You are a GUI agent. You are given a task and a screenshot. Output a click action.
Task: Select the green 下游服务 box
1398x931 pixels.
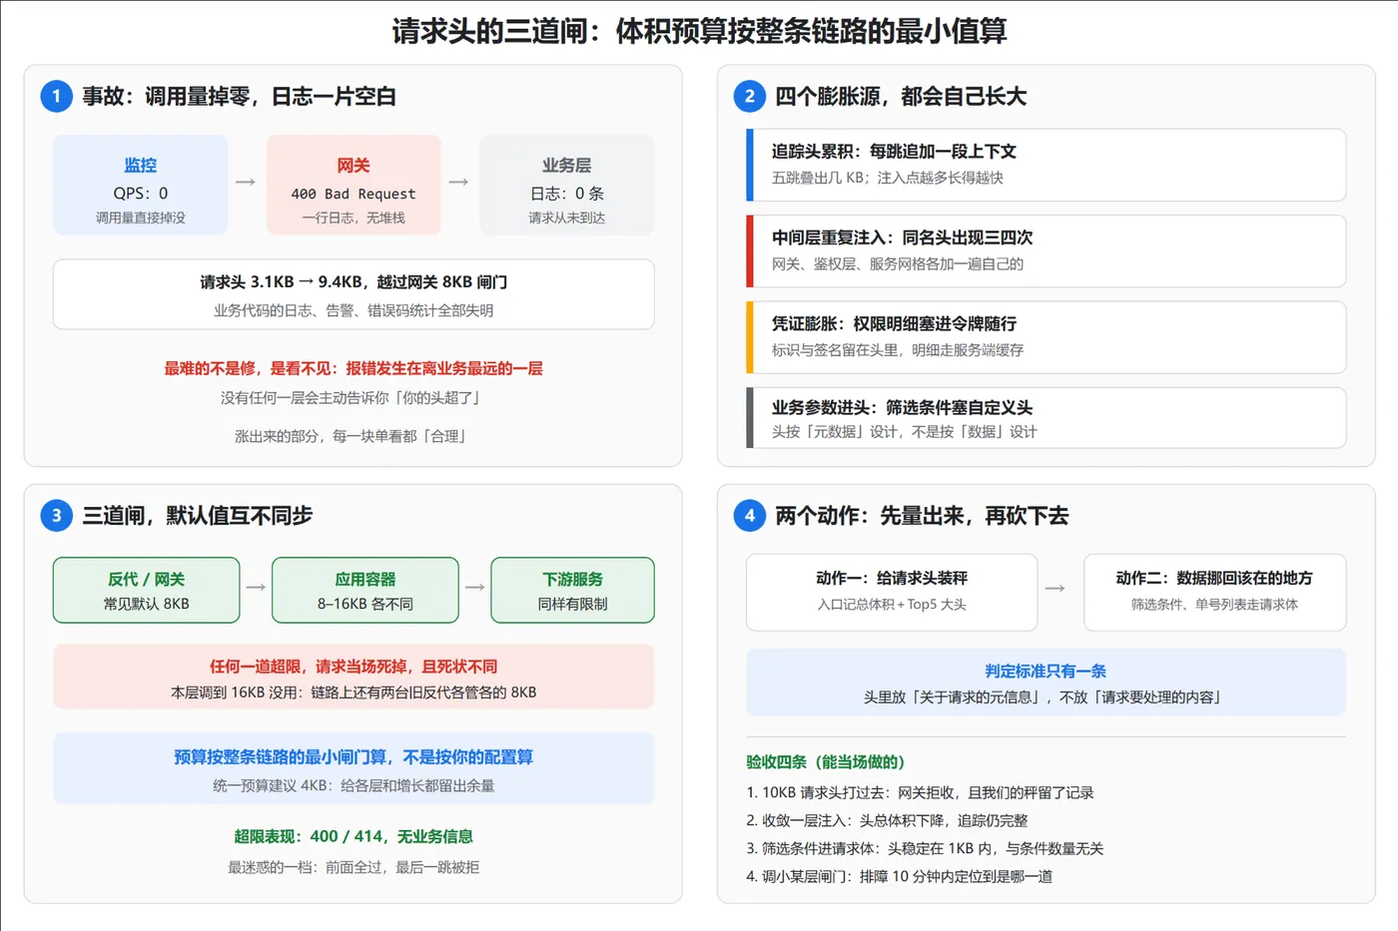(573, 590)
